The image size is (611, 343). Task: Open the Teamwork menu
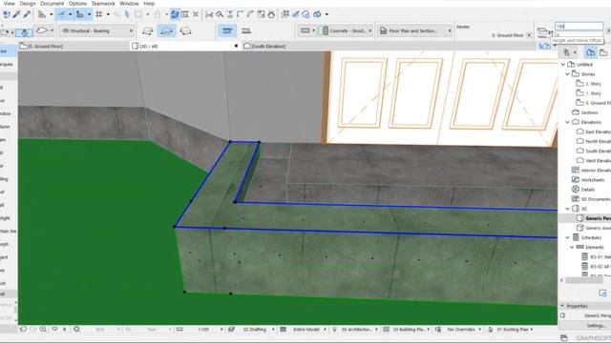(x=103, y=4)
